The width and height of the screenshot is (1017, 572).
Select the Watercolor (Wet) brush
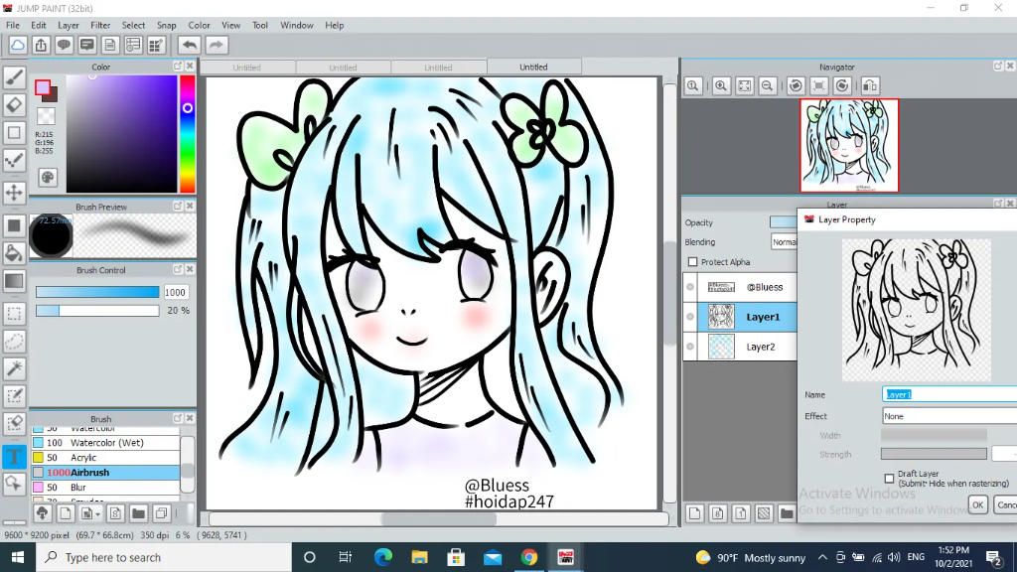(x=105, y=442)
